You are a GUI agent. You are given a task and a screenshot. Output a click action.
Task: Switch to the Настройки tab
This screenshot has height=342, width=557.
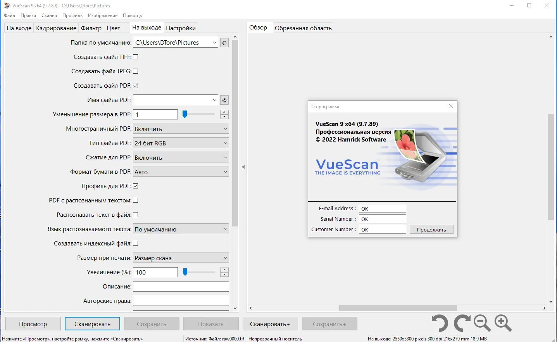pos(181,28)
